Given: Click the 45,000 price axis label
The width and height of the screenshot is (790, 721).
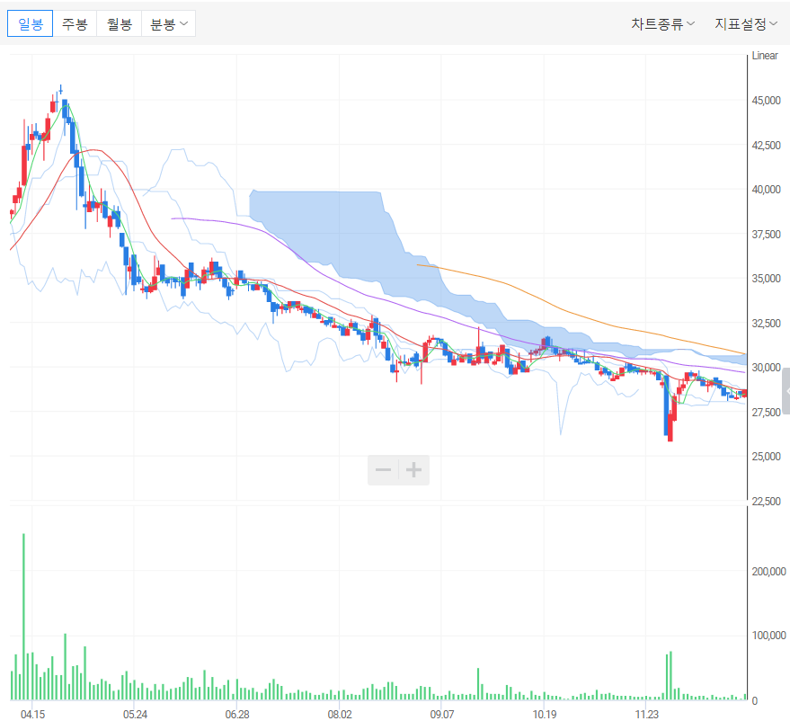Looking at the screenshot, I should pyautogui.click(x=766, y=101).
